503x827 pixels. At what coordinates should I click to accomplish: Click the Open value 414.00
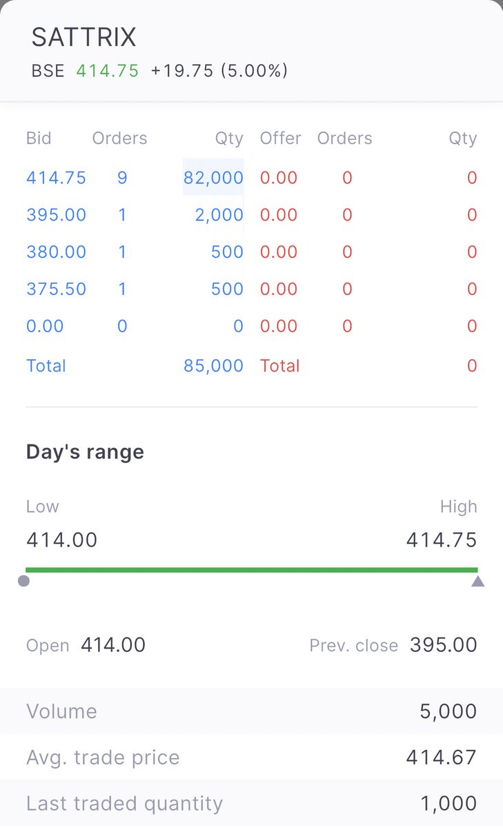[113, 645]
